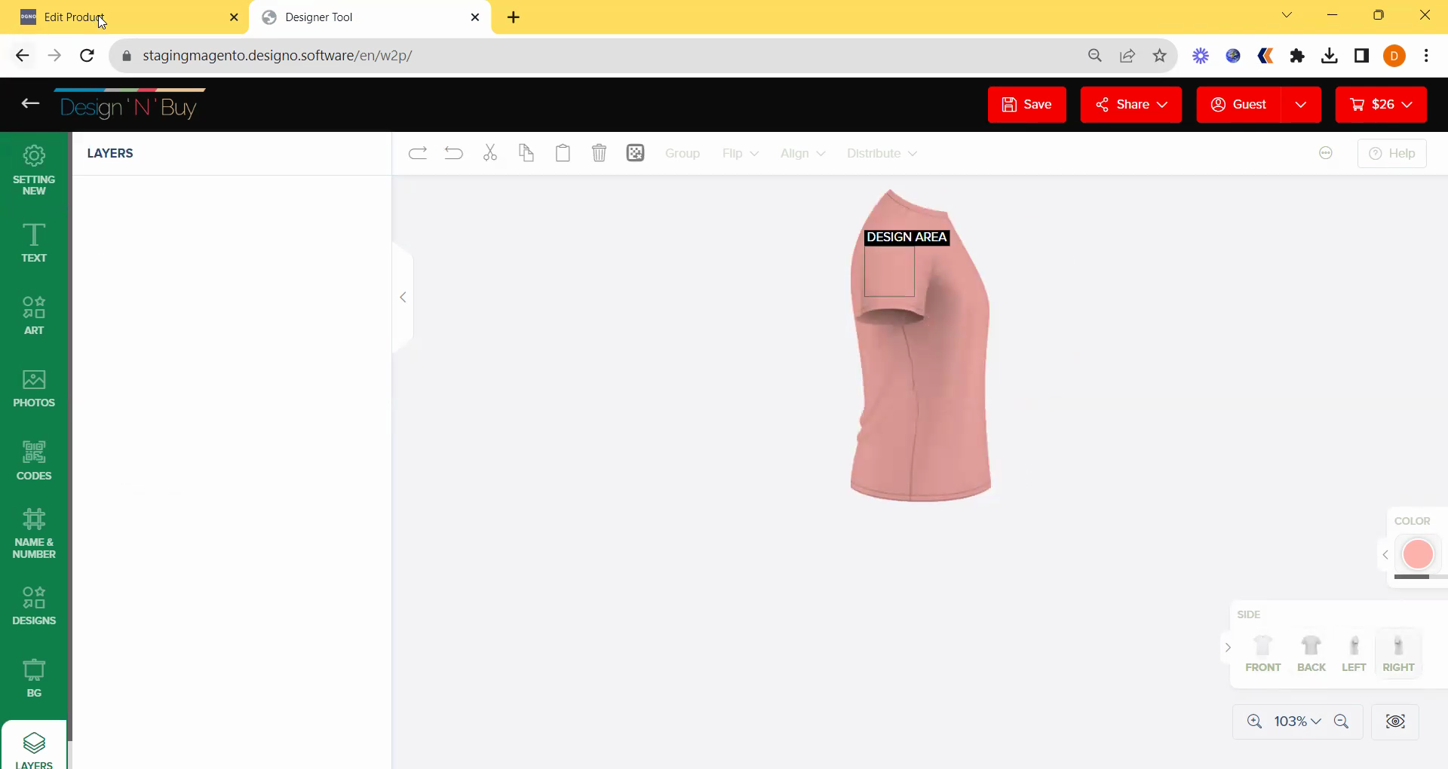This screenshot has width=1448, height=769.
Task: Expand the Align dropdown menu
Action: pyautogui.click(x=802, y=154)
